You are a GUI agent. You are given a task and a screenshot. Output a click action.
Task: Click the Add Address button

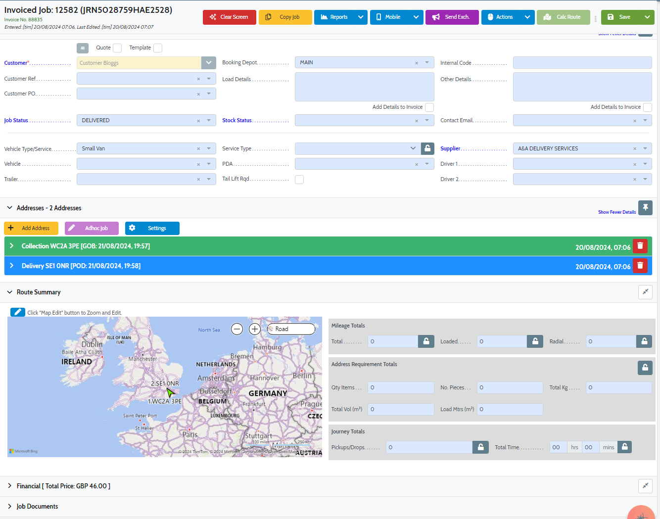31,228
